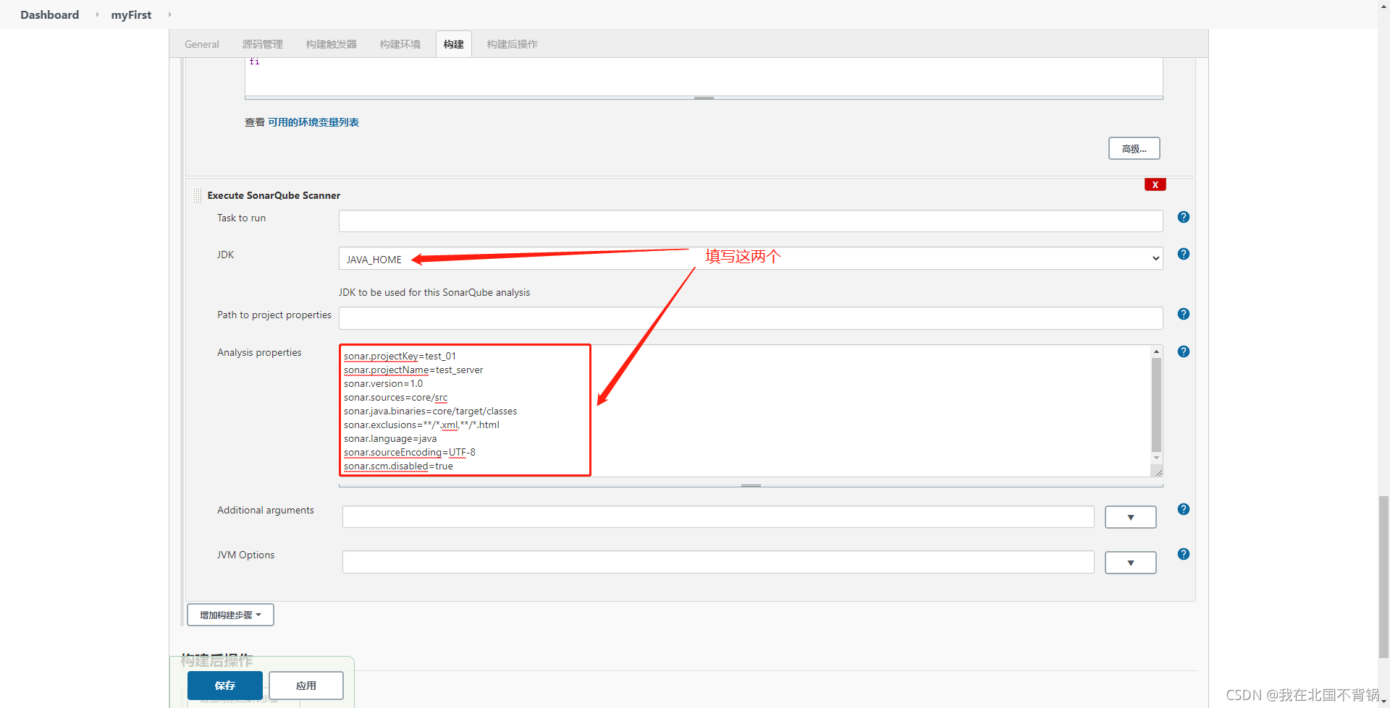Expand the JVM Options field
Viewport: 1390px width, 708px height.
pyautogui.click(x=1131, y=563)
